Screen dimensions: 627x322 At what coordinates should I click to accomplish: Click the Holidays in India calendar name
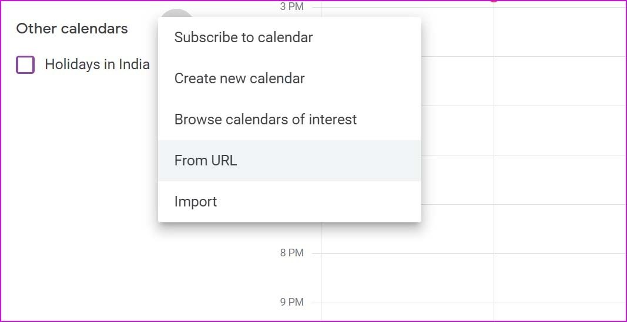(x=97, y=65)
